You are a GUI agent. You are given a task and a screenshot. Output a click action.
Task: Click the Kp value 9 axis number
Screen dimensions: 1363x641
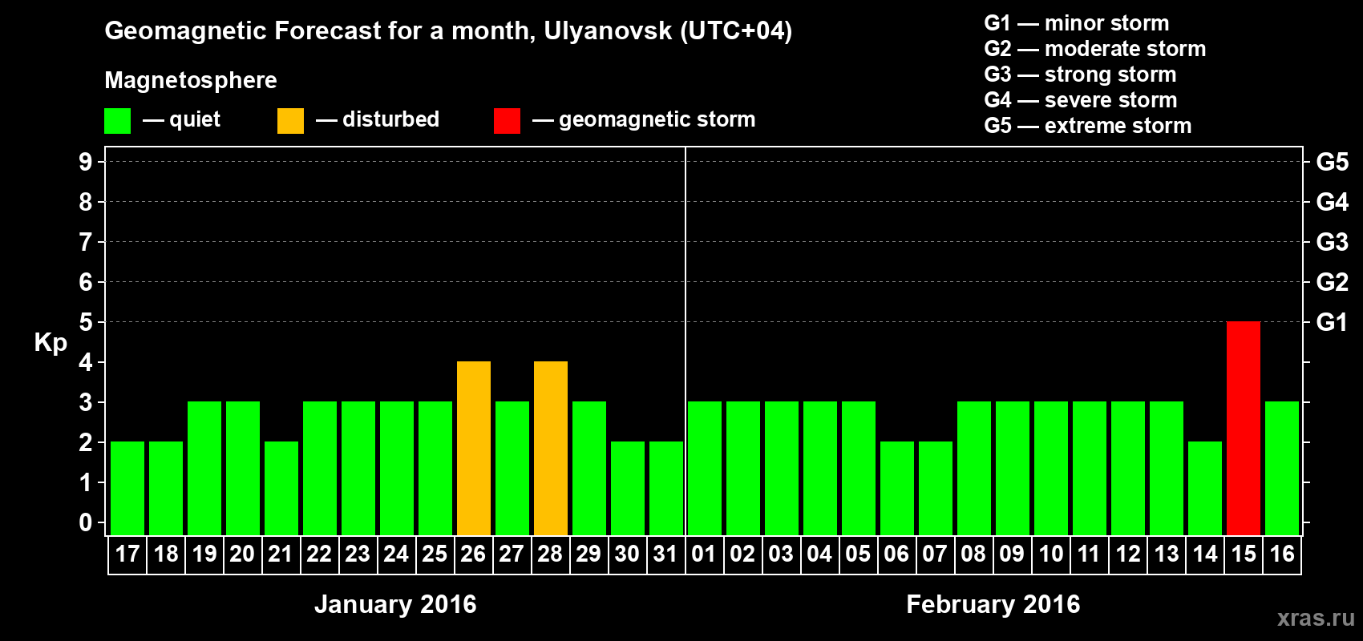(86, 162)
